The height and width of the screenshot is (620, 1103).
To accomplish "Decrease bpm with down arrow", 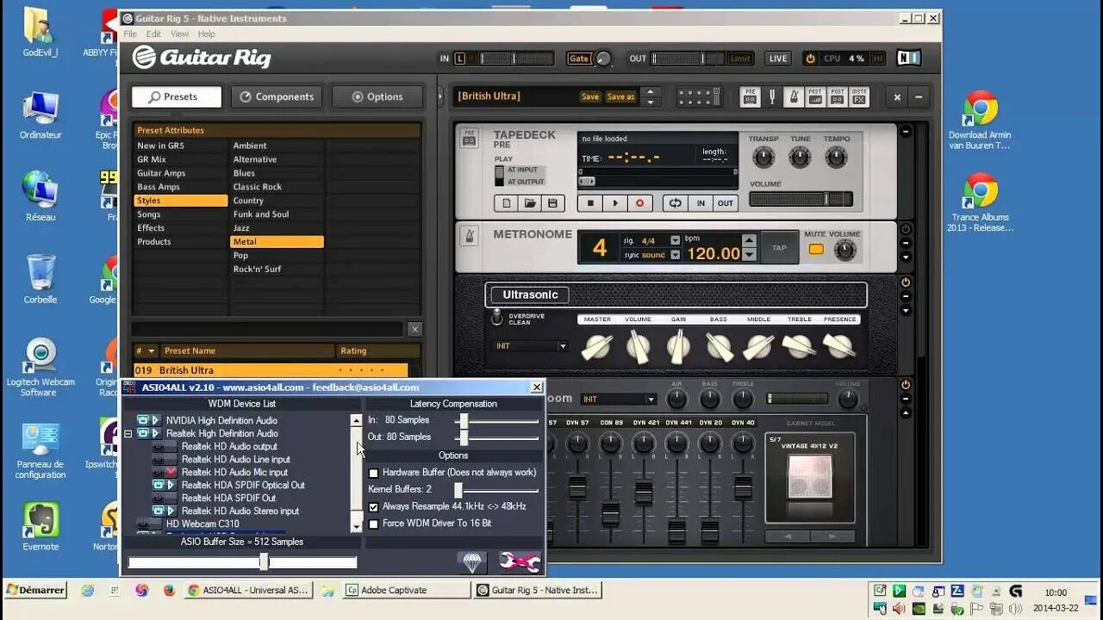I will [x=749, y=255].
